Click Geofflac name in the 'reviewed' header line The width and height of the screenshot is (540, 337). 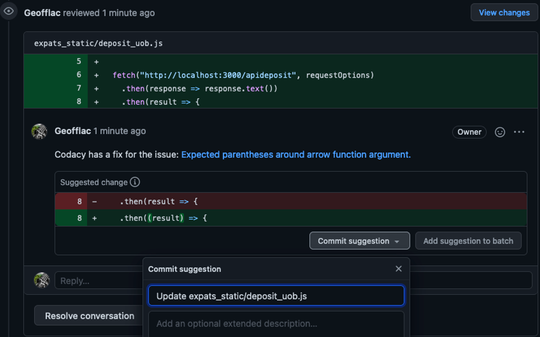point(42,13)
